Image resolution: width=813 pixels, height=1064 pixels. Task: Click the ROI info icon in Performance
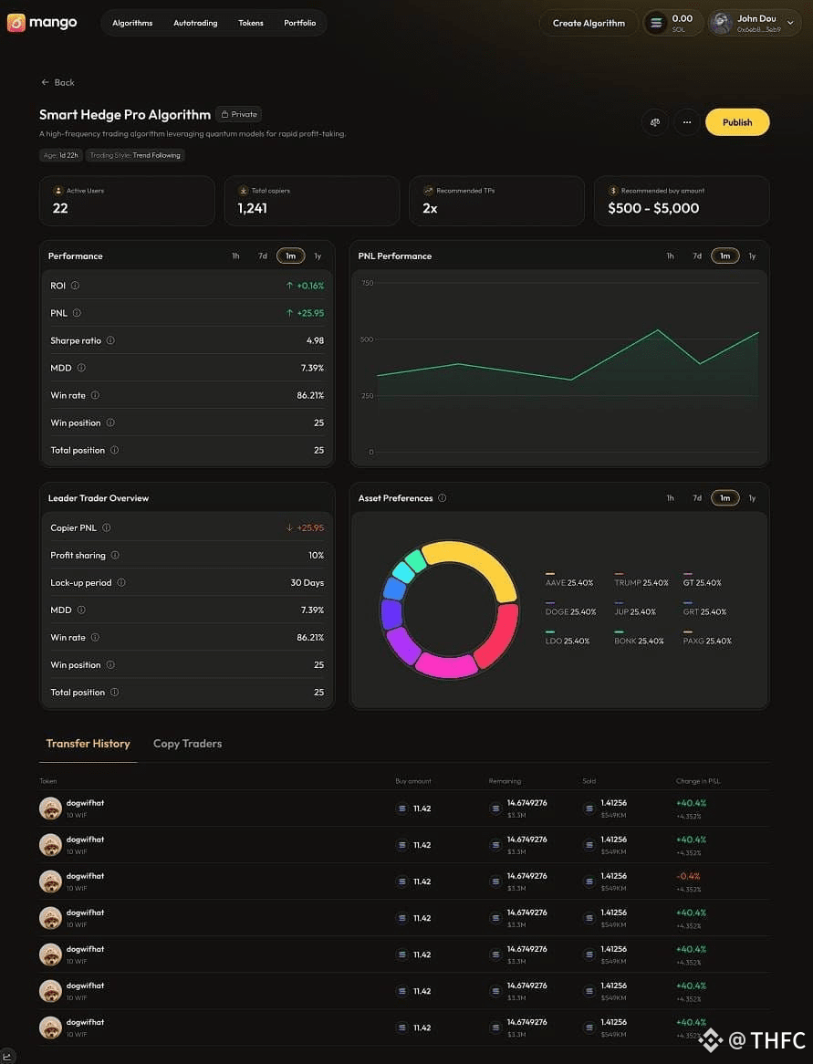[76, 286]
